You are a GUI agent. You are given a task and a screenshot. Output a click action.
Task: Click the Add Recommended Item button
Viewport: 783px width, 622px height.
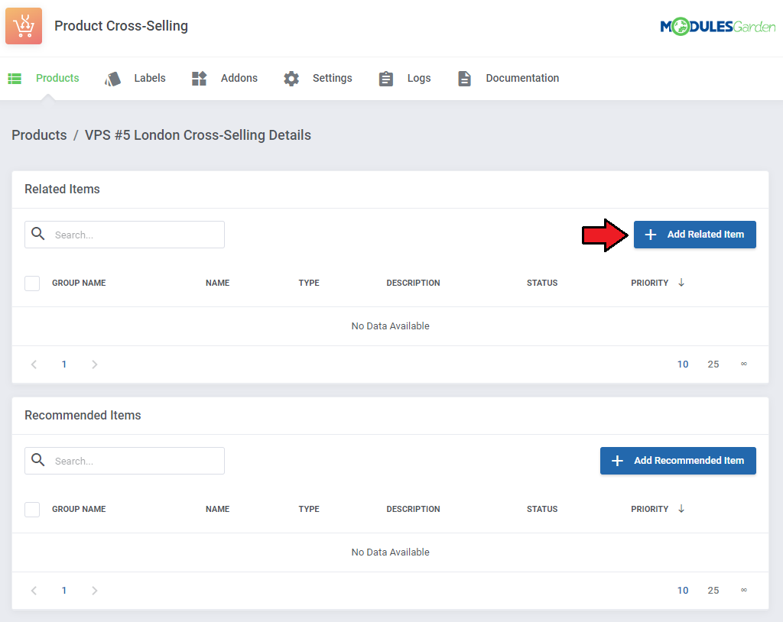click(x=677, y=461)
